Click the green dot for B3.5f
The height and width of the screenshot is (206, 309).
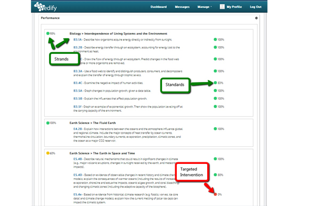215,106
